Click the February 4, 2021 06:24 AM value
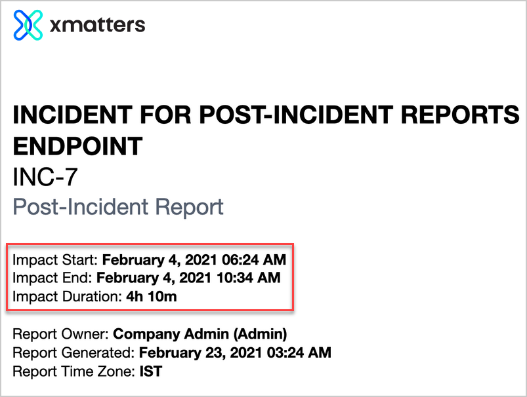Screen dimensions: 527x397 point(194,259)
